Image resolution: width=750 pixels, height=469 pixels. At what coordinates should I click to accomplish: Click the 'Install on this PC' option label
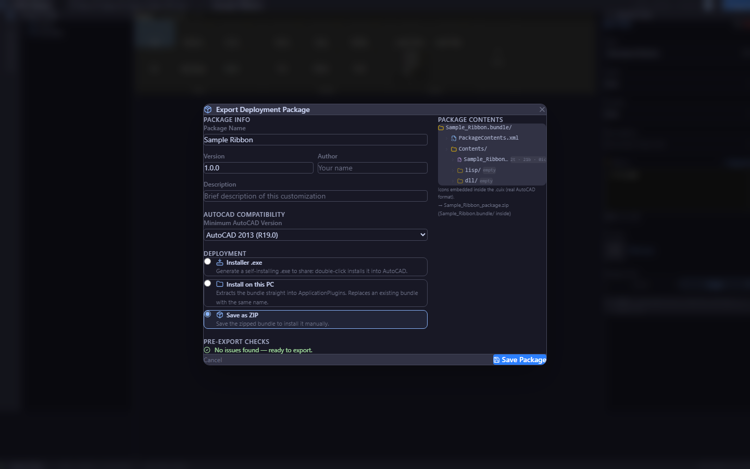click(x=250, y=285)
